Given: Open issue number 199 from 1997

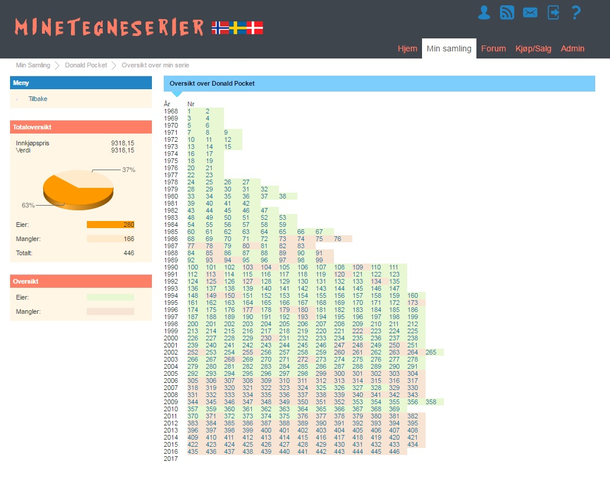Looking at the screenshot, I should pyautogui.click(x=413, y=317).
